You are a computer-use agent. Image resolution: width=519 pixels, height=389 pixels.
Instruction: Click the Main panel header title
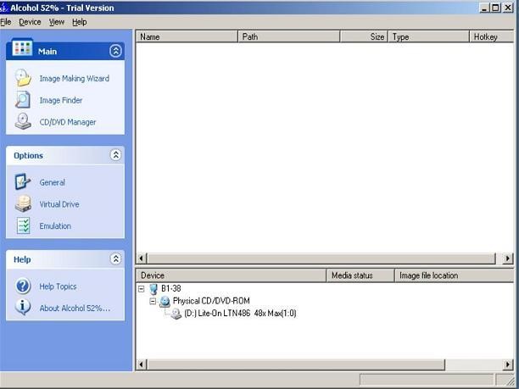pyautogui.click(x=47, y=52)
